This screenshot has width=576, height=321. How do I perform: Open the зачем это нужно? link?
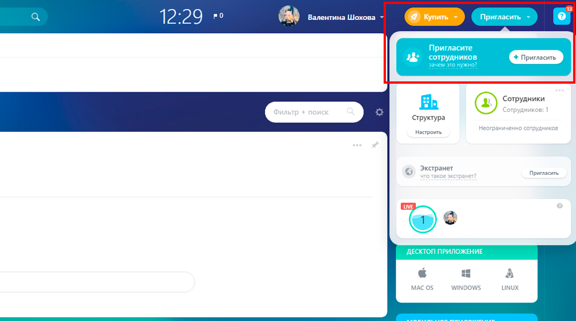tap(453, 65)
